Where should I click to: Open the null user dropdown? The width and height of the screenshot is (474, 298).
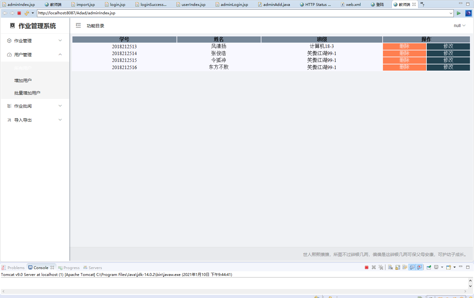459,26
